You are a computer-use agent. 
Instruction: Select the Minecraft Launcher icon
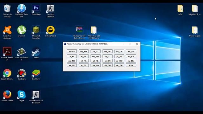pyautogui.click(x=36, y=32)
